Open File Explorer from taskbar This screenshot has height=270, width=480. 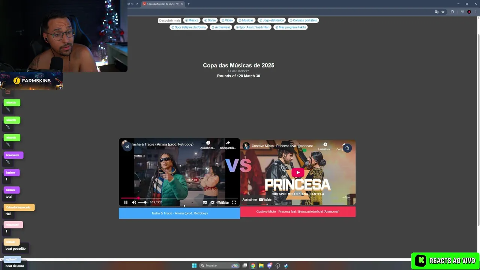point(261,265)
